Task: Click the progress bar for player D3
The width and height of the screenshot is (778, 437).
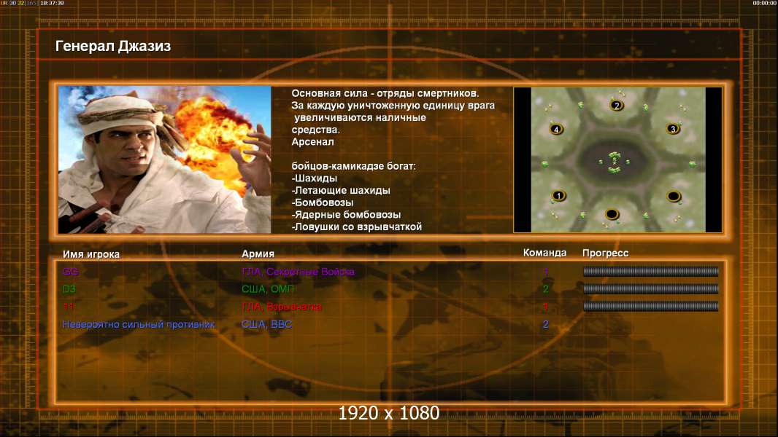Action: (650, 288)
